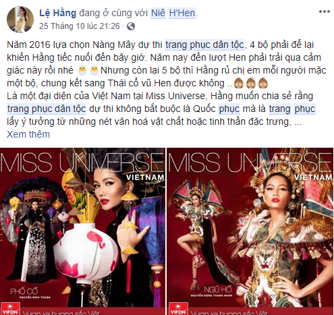The image size is (334, 315).
Task: Click the first highlighted trang phục dân tộc
Action: point(204,45)
